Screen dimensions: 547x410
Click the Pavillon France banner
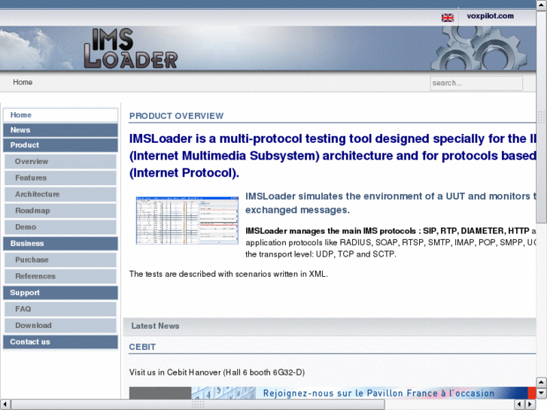332,393
